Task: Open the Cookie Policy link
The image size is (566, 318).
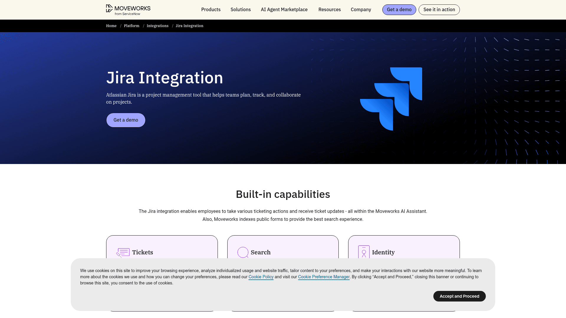Action: [261, 277]
